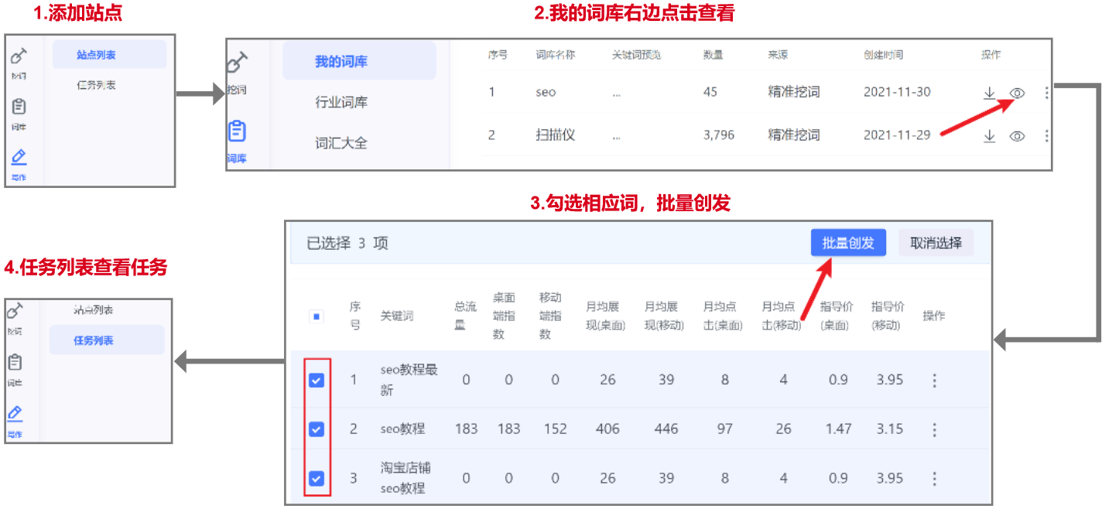The width and height of the screenshot is (1102, 509).
Task: Download the seo thesaurus via its download icon
Action: [991, 93]
